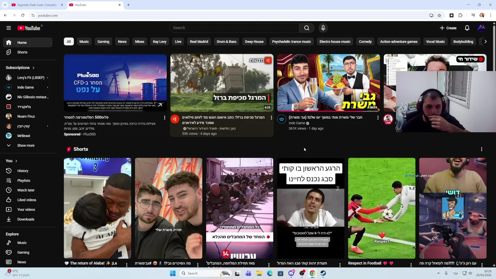Click the Create button
Screen dimensions: 496x279
pyautogui.click(x=448, y=28)
